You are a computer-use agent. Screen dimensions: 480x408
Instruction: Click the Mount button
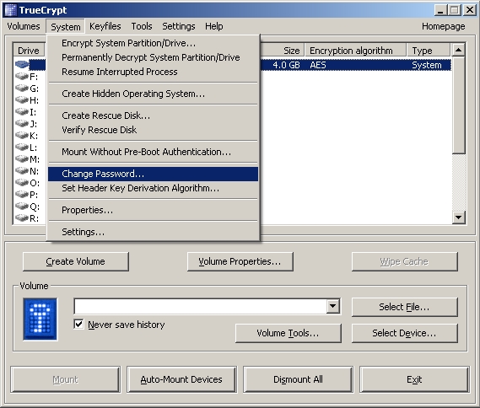pos(66,379)
